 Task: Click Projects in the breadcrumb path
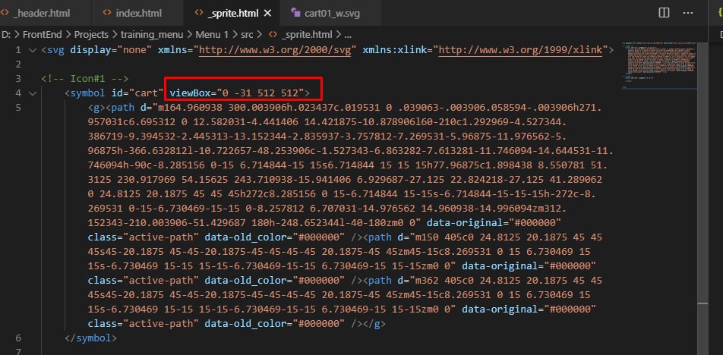tap(91, 35)
